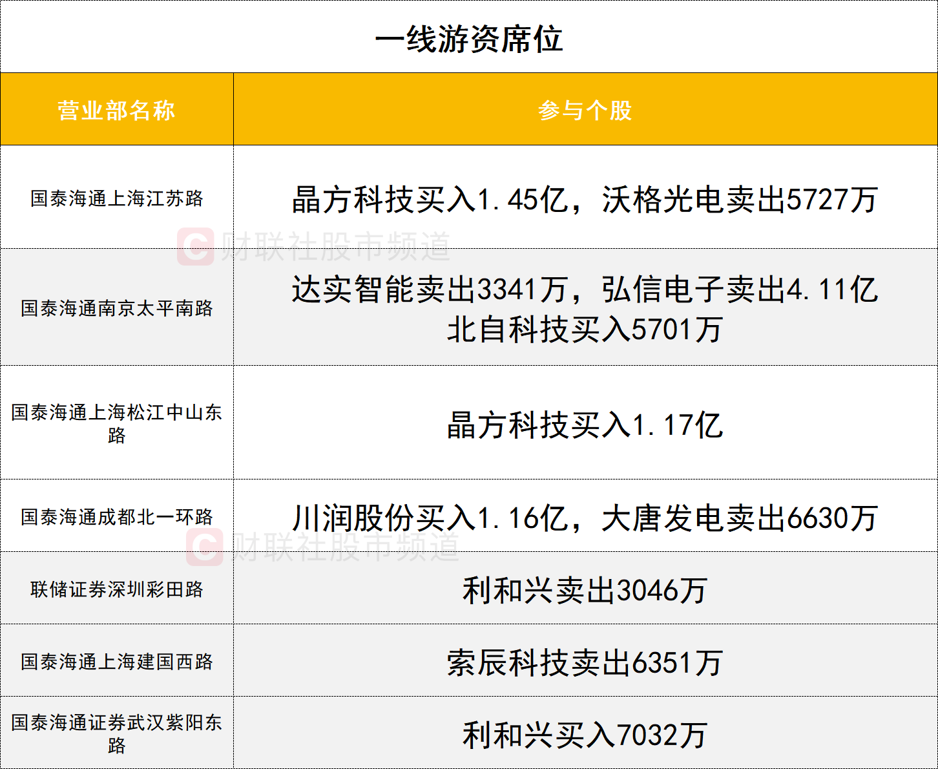Screen dimensions: 938x769
Task: Select the 利和兴卖出3046万 cell
Action: [585, 591]
